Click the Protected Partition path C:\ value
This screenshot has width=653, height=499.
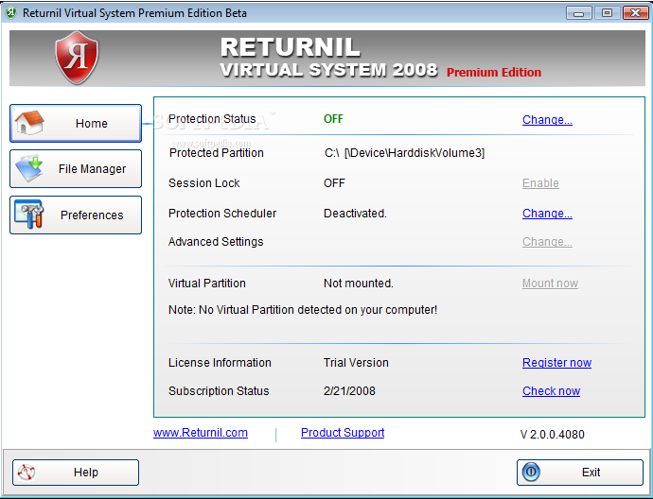(x=404, y=153)
